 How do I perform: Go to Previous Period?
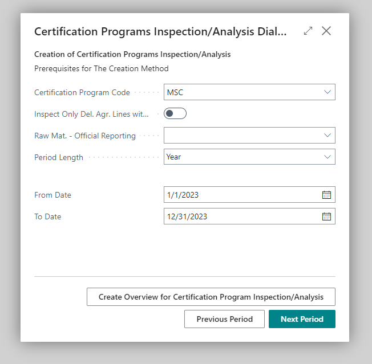pos(224,319)
